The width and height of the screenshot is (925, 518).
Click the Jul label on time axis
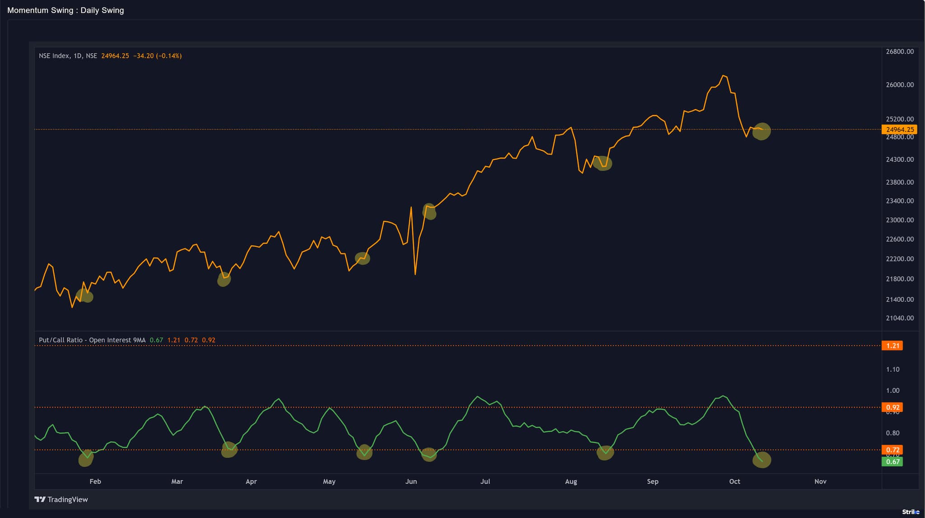(485, 481)
